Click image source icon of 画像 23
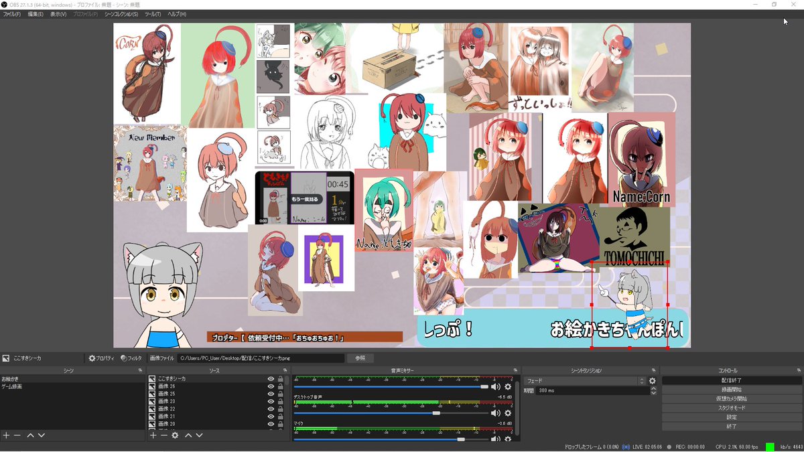804x452 pixels. (x=152, y=401)
